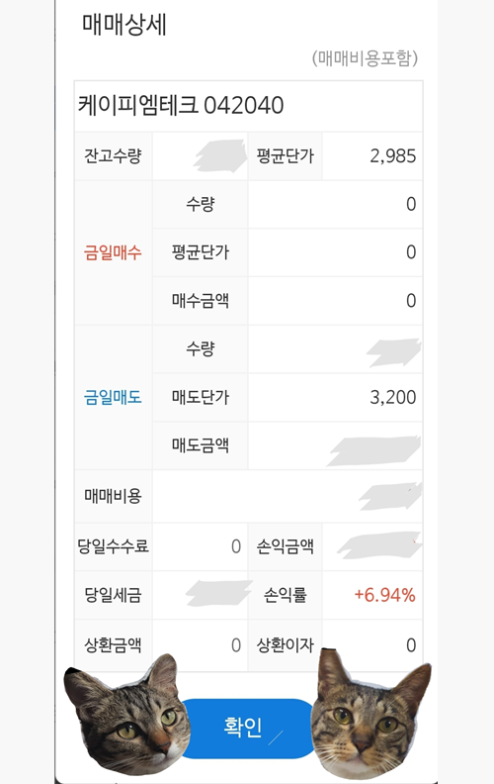Click the 손익률 value +6.94%
This screenshot has height=784, width=494.
pos(384,595)
